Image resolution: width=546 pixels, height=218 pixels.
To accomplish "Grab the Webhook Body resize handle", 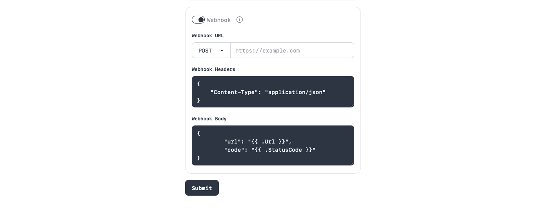I will point(352,163).
